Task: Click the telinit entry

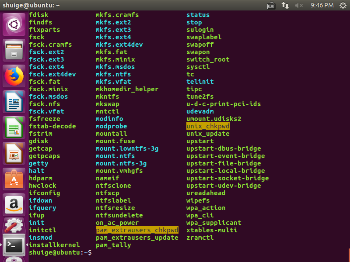Action: coord(200,82)
